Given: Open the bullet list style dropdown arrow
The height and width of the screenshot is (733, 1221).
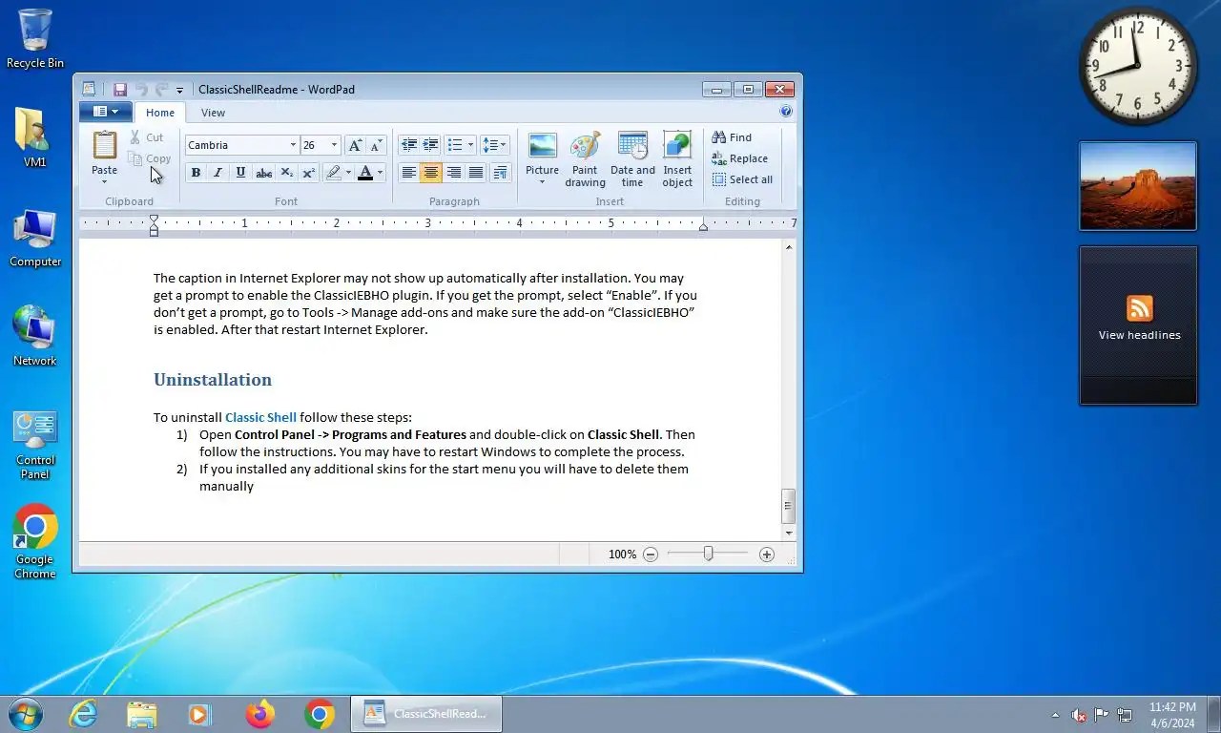Looking at the screenshot, I should (x=471, y=145).
